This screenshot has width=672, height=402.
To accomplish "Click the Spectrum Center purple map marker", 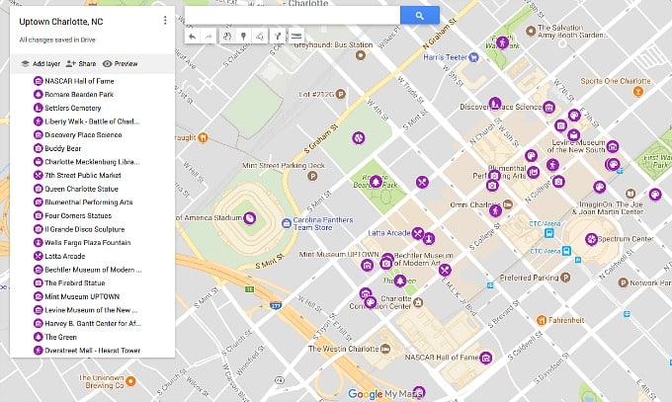I will (x=591, y=238).
